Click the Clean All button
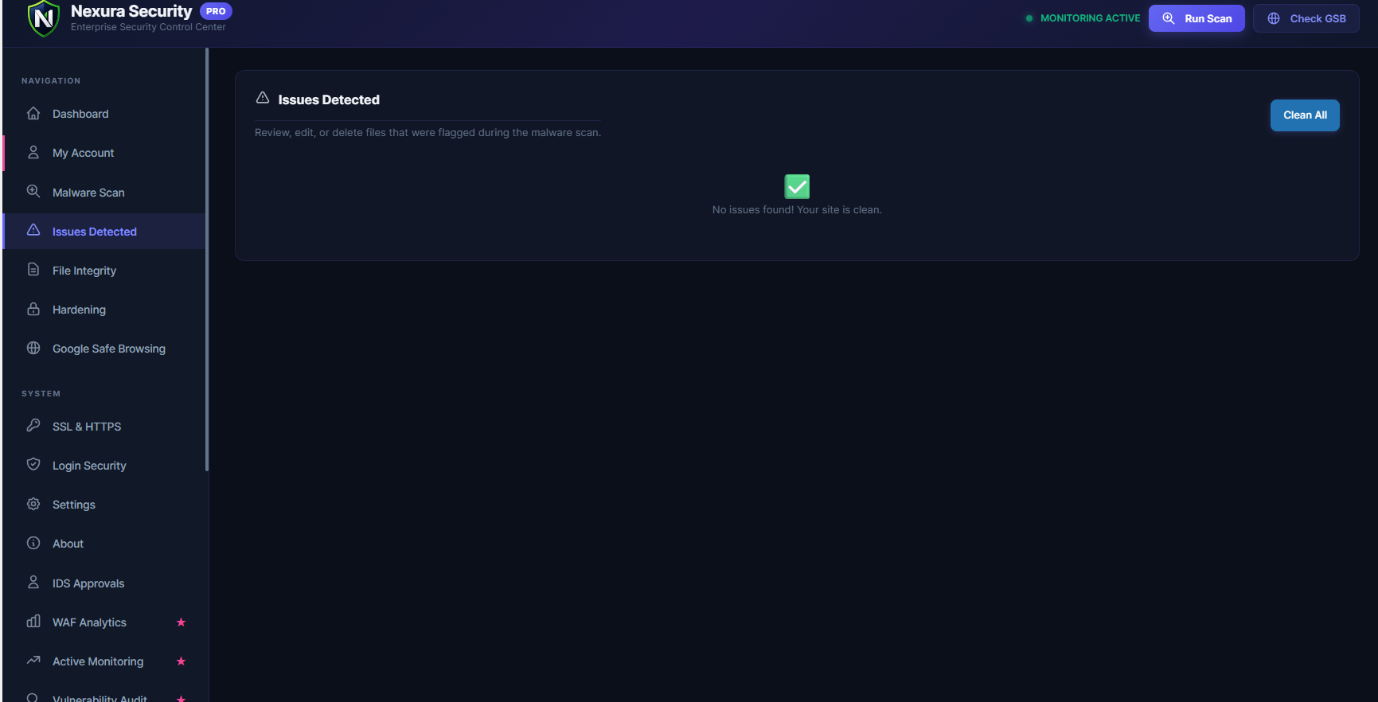The width and height of the screenshot is (1378, 702). click(x=1305, y=115)
